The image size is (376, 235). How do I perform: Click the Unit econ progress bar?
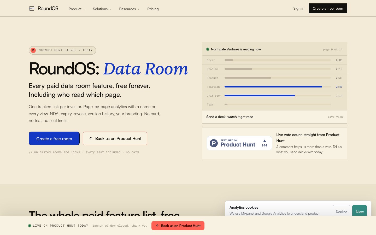278,96
